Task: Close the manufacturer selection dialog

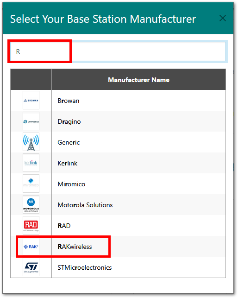Action: (x=223, y=19)
